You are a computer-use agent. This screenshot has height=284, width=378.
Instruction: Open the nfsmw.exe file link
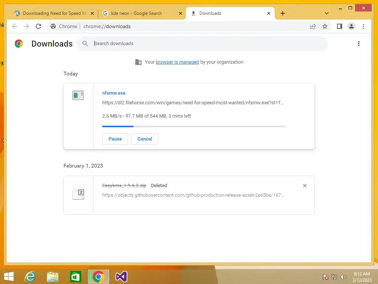[114, 93]
